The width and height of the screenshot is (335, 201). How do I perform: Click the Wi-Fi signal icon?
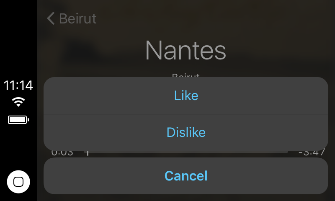(18, 102)
